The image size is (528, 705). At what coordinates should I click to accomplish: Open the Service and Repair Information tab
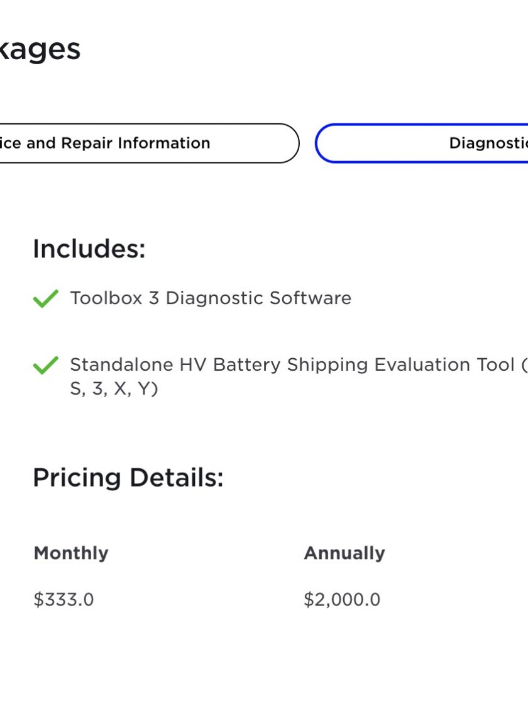click(x=148, y=143)
